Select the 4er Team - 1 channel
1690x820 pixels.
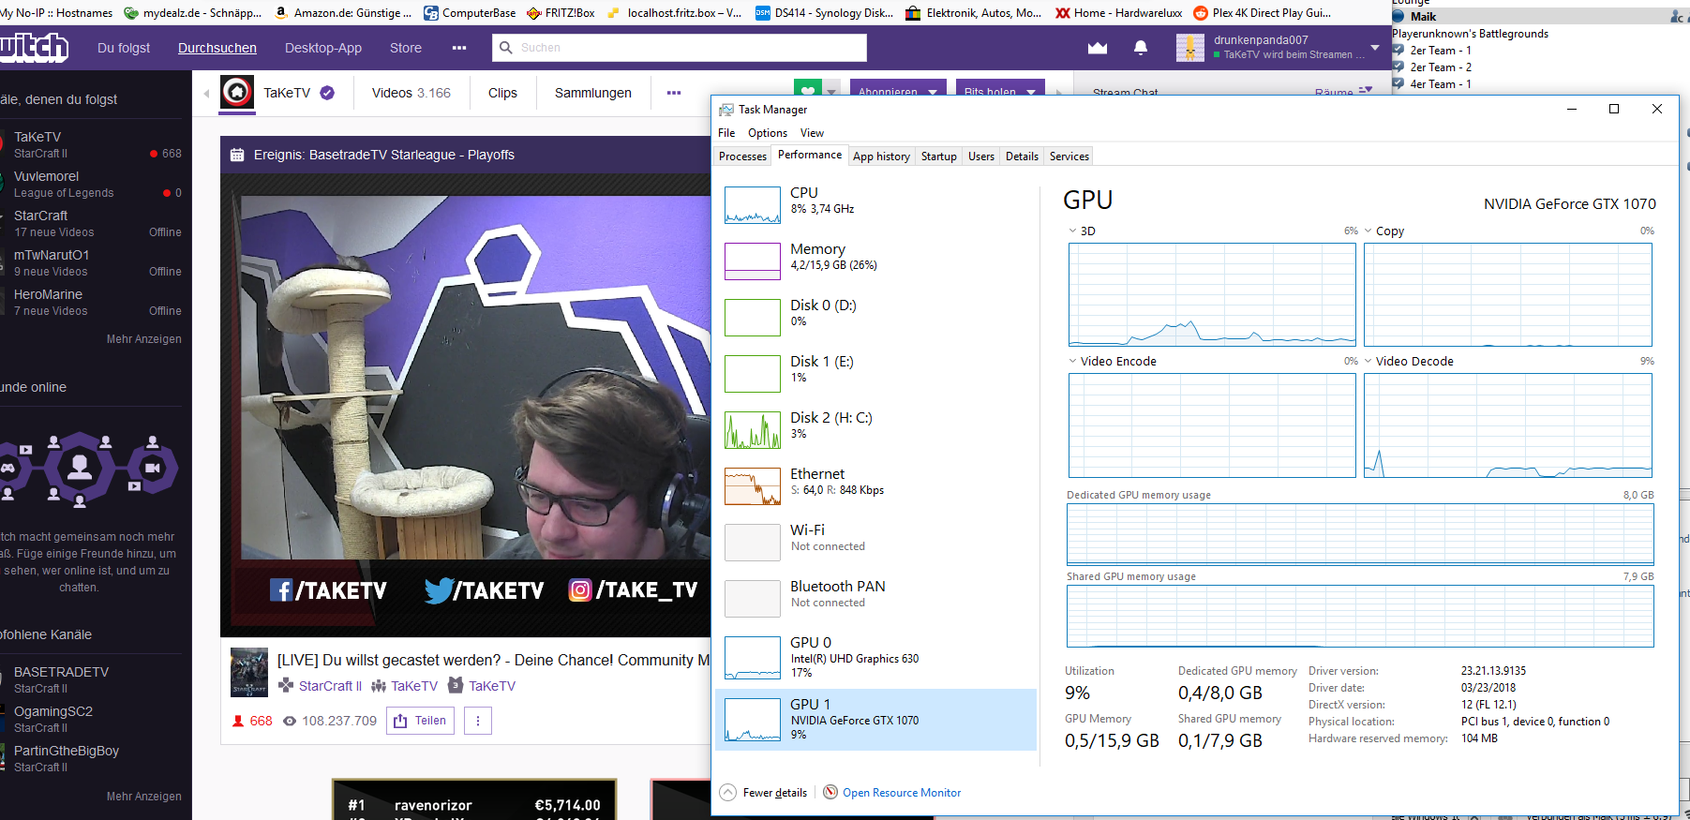tap(1441, 84)
